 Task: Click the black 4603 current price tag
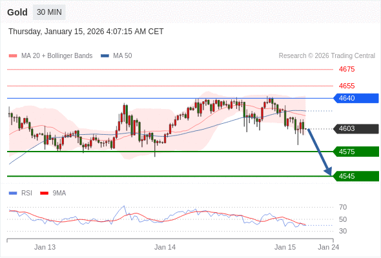(x=356, y=128)
